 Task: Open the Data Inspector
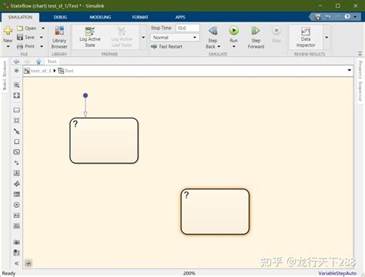[x=306, y=37]
